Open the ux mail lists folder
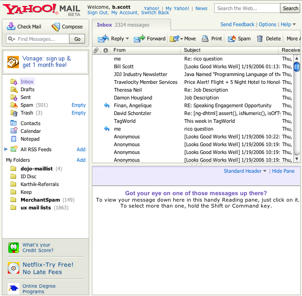Screen dimensions: 302x296 tap(35, 208)
